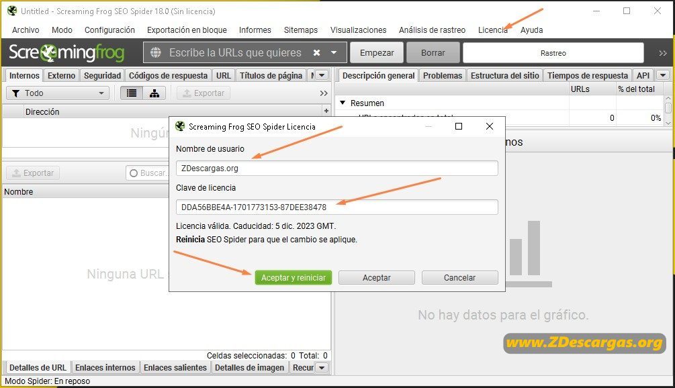
Task: Expand hidden toolbar items next to Rastreo
Action: 662,53
